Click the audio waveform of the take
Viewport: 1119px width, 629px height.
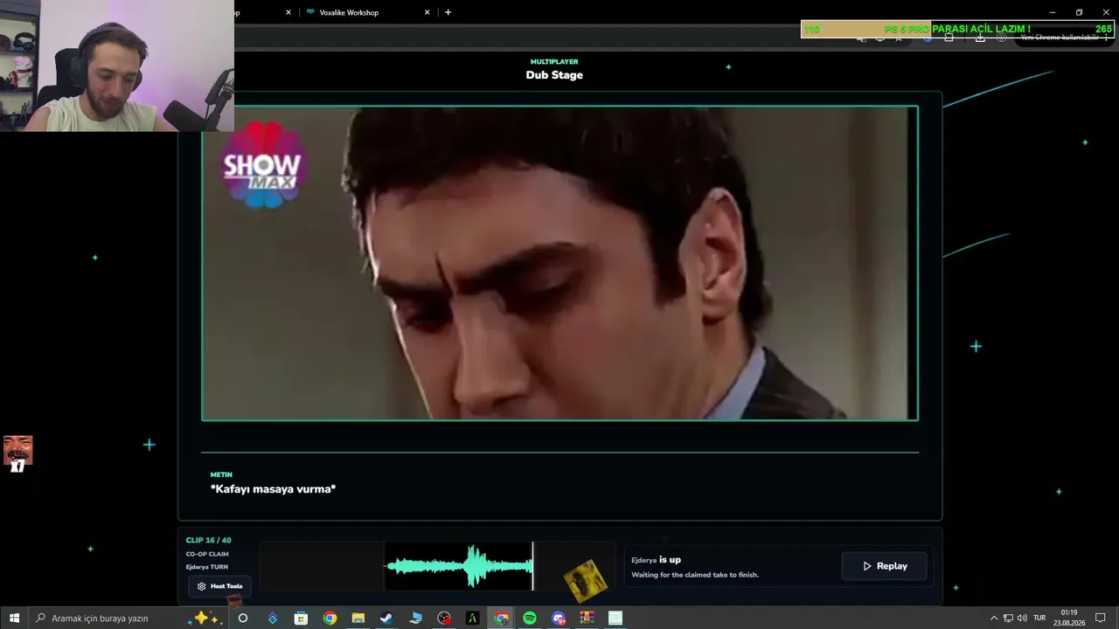(459, 566)
